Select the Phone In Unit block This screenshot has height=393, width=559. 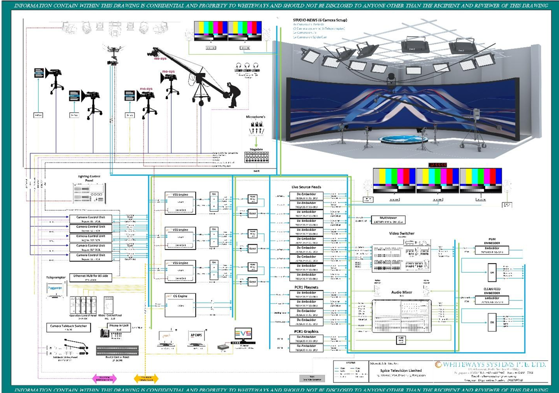coord(119,328)
